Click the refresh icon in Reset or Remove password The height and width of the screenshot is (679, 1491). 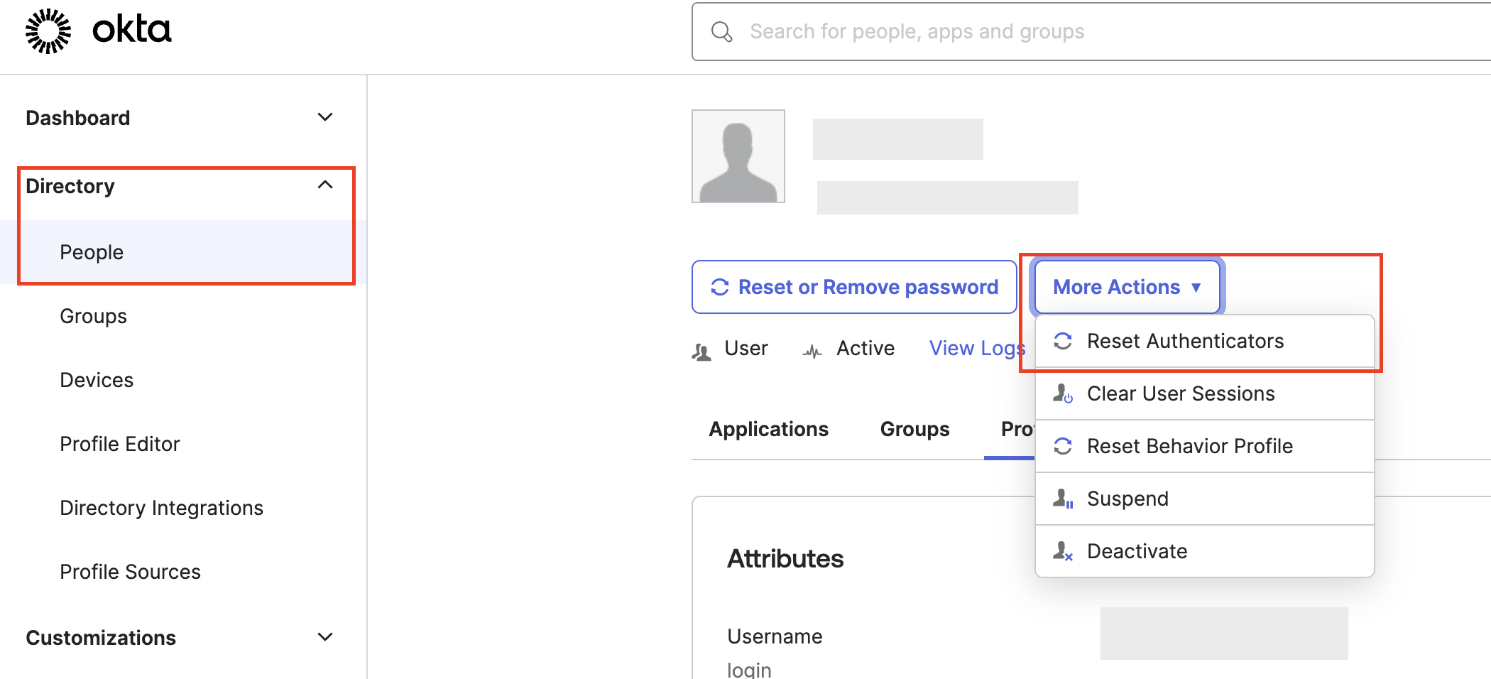720,287
